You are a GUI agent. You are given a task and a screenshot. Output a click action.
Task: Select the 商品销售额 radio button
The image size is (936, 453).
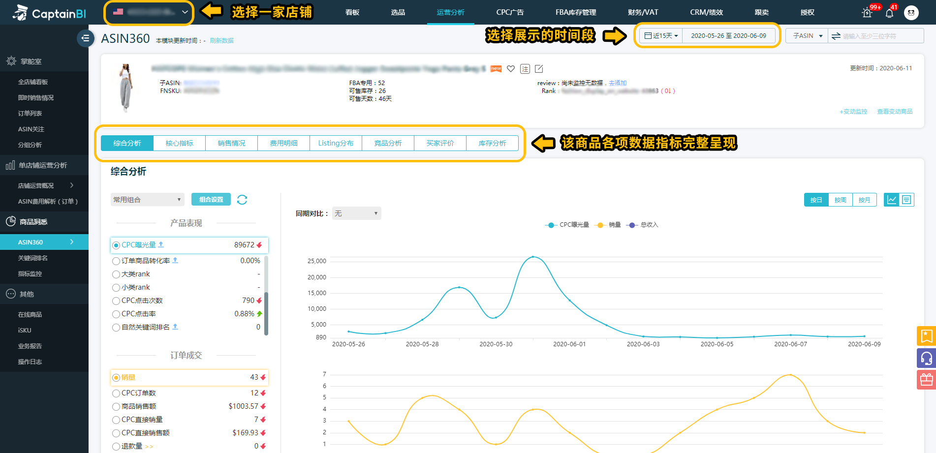click(x=116, y=406)
